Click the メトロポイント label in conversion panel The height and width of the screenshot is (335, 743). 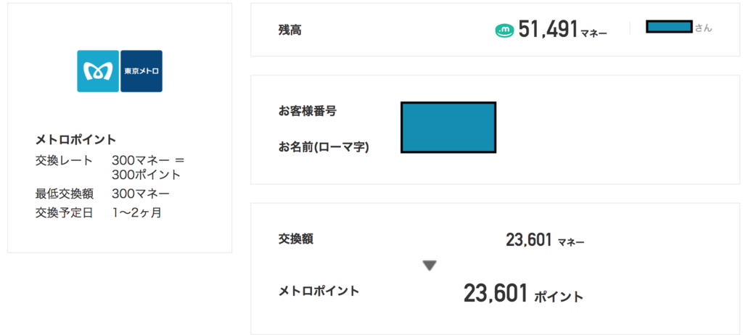click(x=319, y=291)
